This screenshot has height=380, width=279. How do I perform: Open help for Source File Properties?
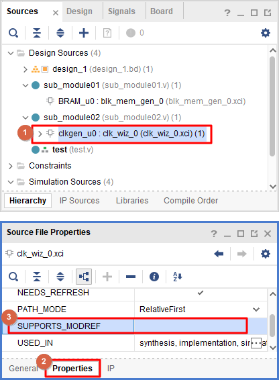tap(214, 234)
